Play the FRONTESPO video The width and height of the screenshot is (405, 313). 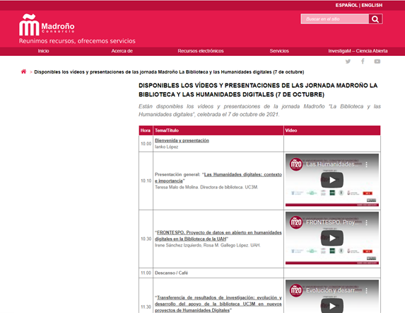tap(332, 238)
